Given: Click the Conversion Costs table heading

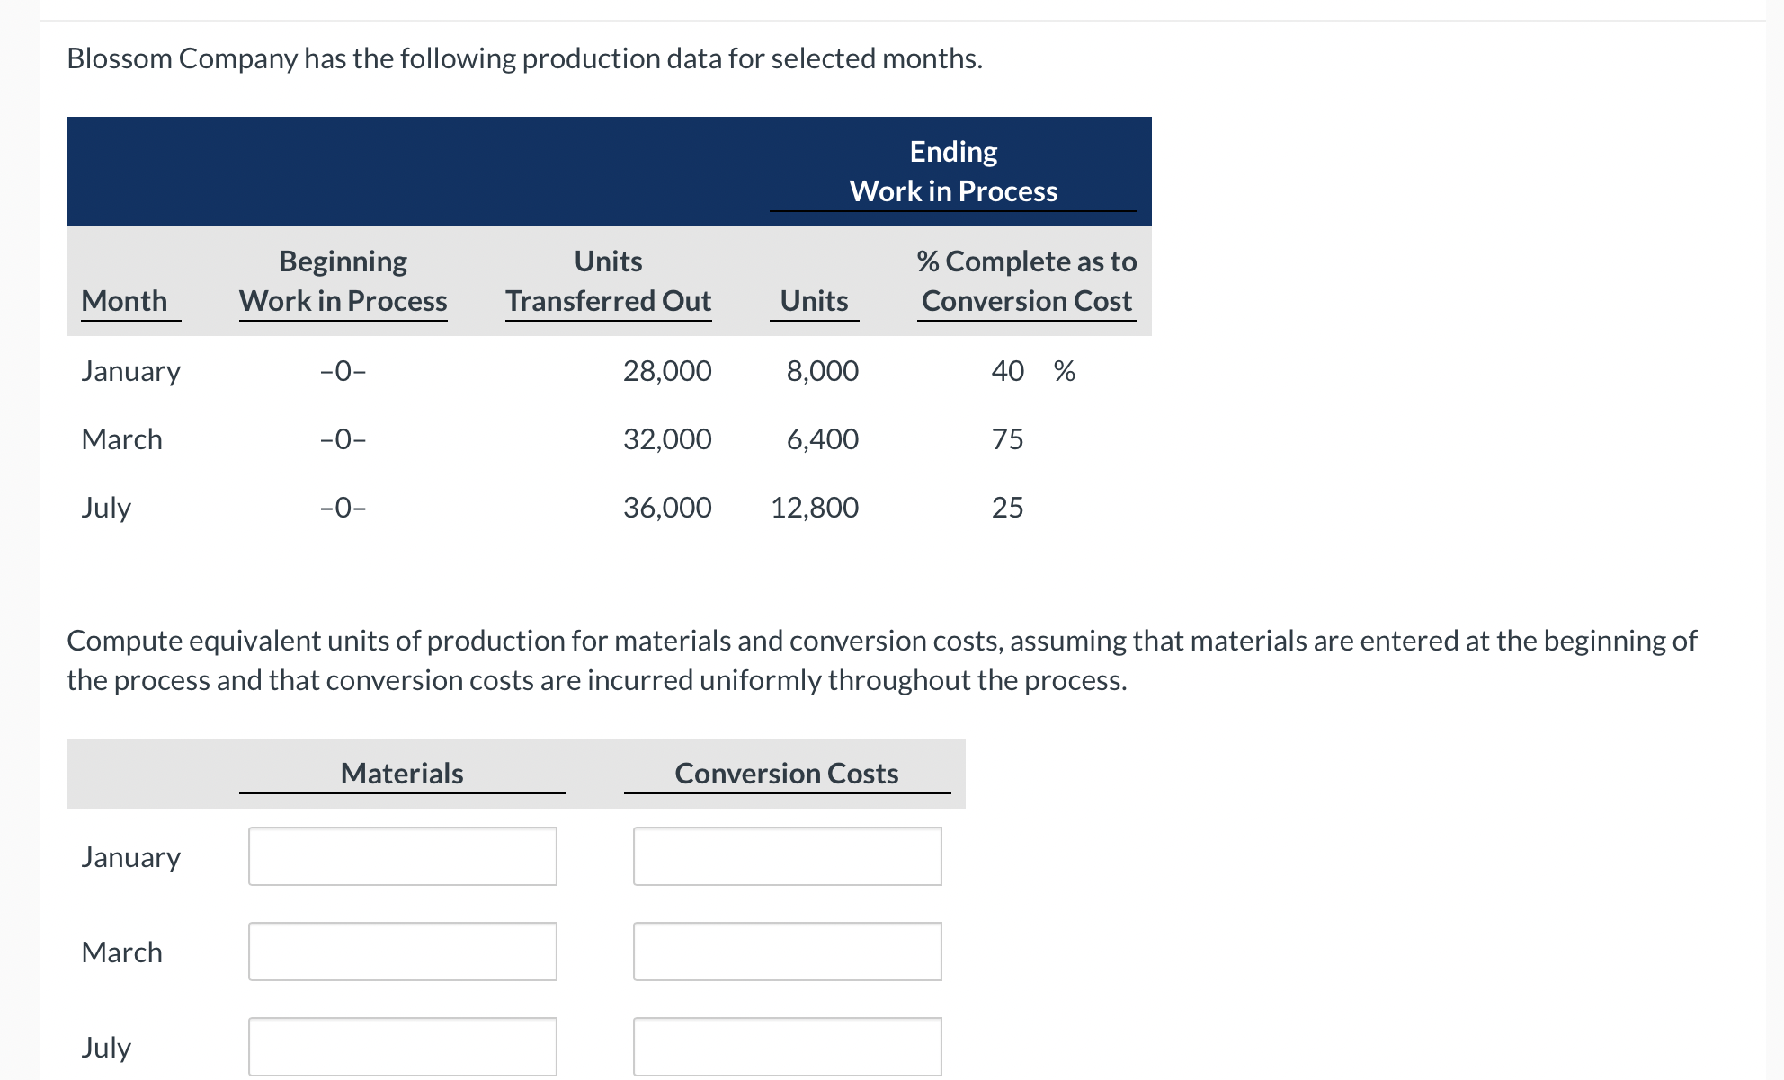Looking at the screenshot, I should 786,772.
